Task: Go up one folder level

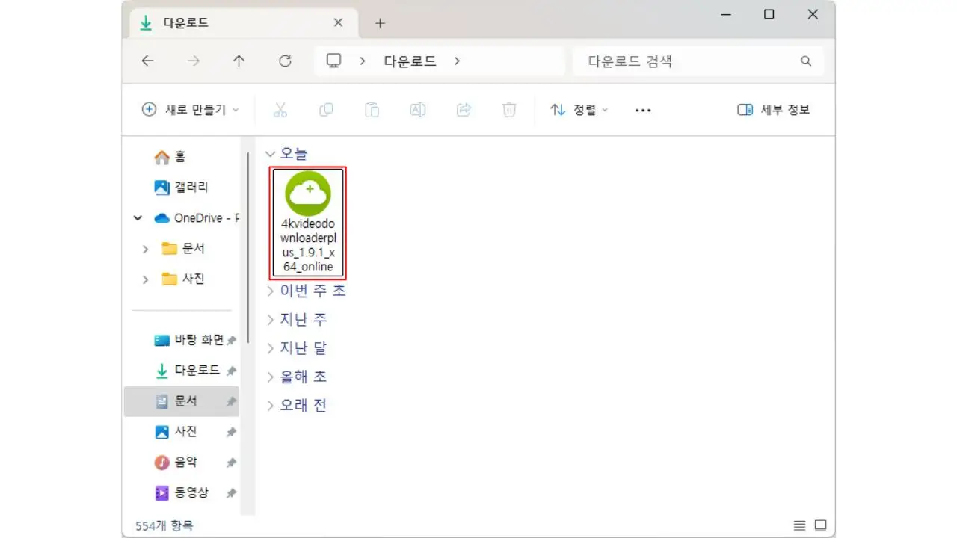Action: click(239, 61)
